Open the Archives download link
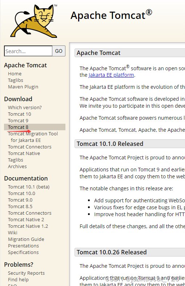This screenshot has height=286, width=185. click(17, 167)
